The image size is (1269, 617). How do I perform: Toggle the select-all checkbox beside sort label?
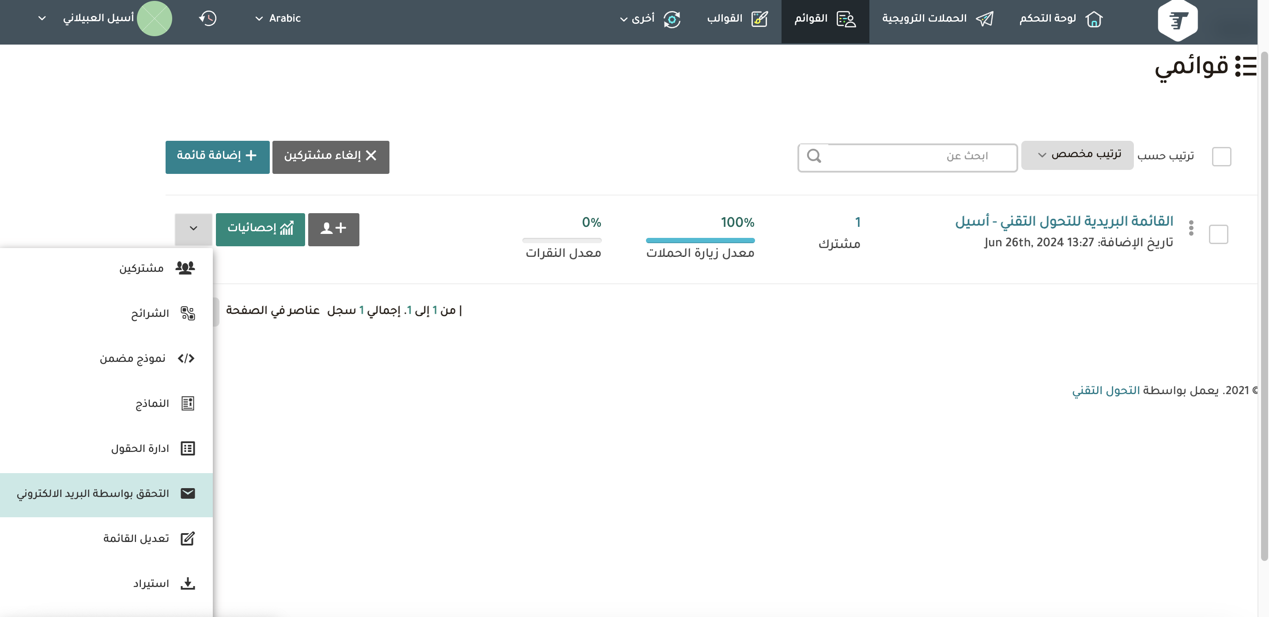[1221, 157]
